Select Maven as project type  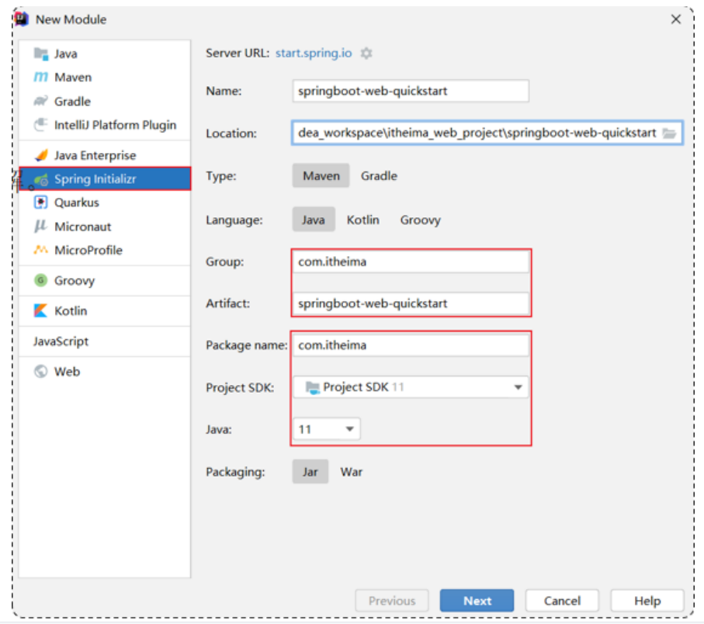[x=321, y=175]
